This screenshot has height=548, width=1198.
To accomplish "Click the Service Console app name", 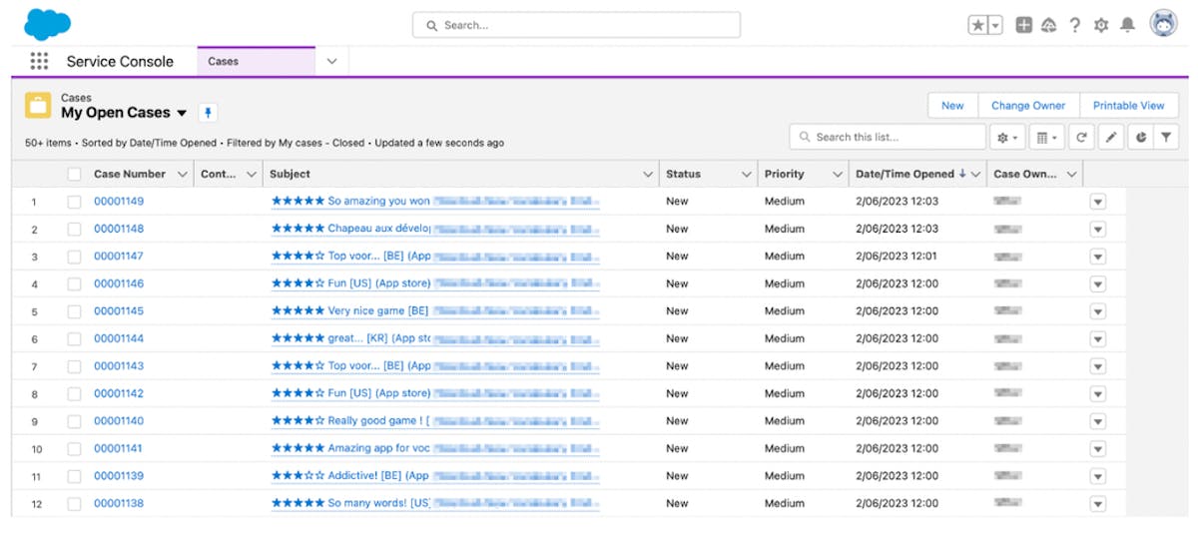I will [x=120, y=61].
